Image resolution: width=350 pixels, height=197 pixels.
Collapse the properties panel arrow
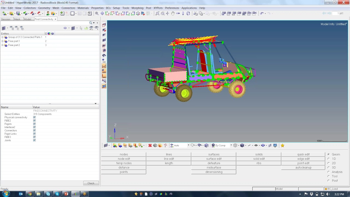(95, 103)
